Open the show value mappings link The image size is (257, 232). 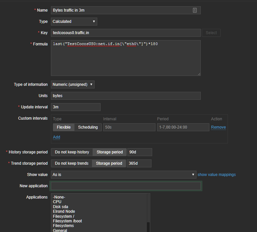click(216, 175)
